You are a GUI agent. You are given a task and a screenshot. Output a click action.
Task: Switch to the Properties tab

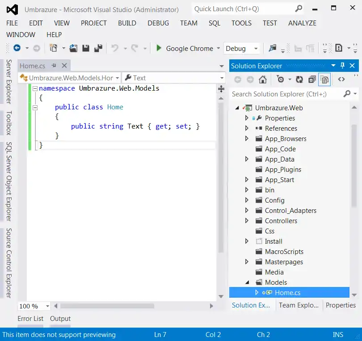coord(341,305)
